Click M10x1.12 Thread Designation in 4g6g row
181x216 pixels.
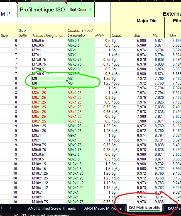click(49, 188)
